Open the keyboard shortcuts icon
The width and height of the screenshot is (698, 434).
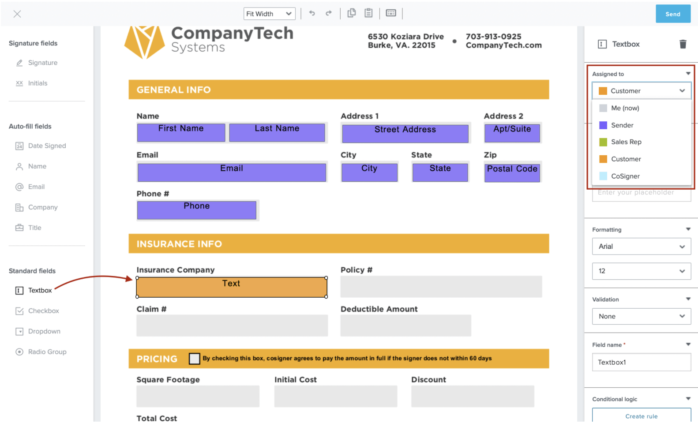pos(391,13)
